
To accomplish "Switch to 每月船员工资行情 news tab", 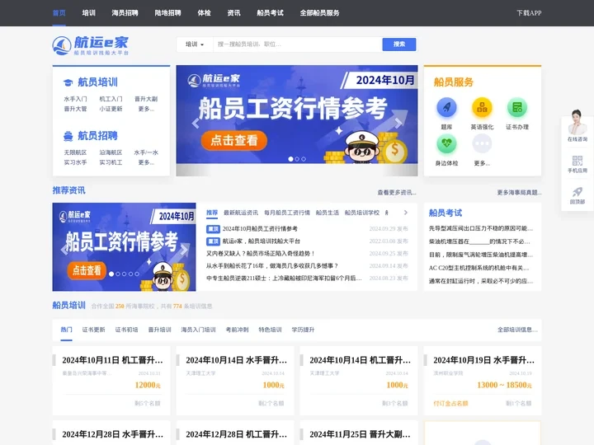I will pos(287,213).
